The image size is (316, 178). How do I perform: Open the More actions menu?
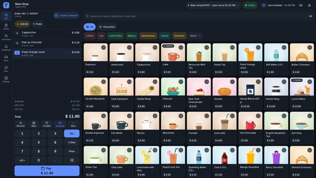click(x=73, y=124)
